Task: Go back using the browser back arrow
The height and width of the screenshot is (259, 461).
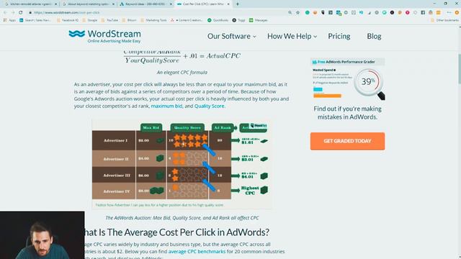Action: point(5,13)
